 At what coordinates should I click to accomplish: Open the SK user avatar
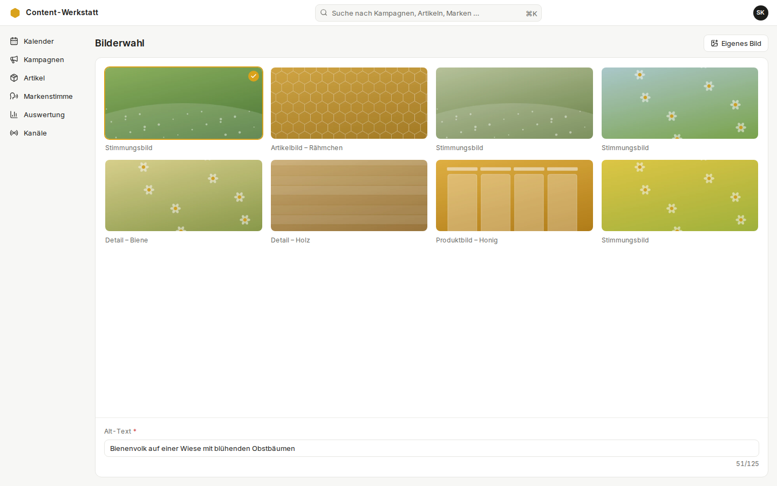click(761, 13)
